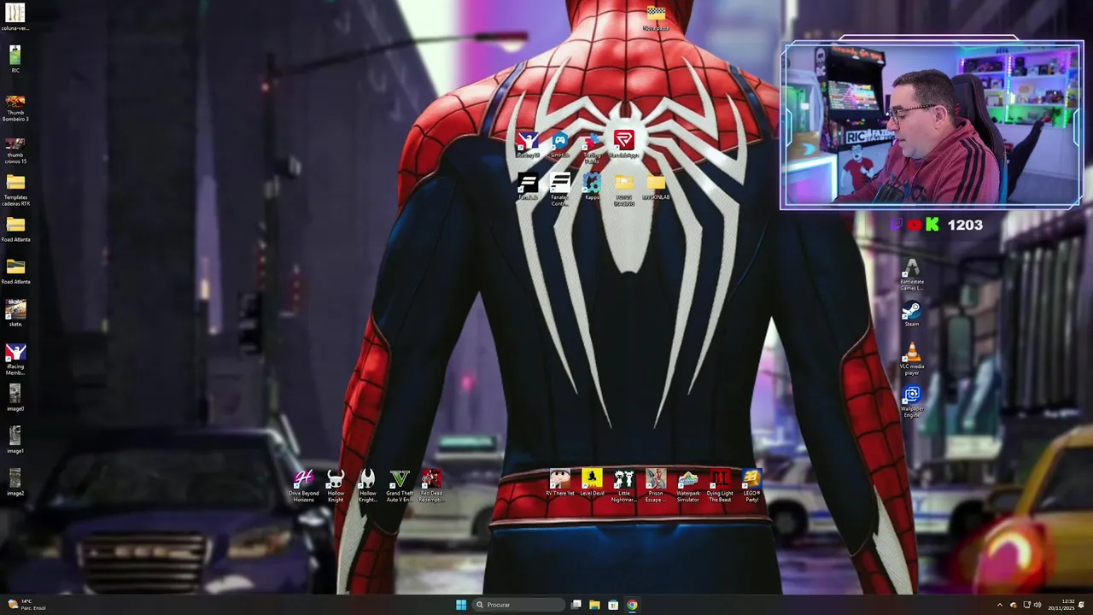Open the weather widget showing 14°C

click(26, 605)
